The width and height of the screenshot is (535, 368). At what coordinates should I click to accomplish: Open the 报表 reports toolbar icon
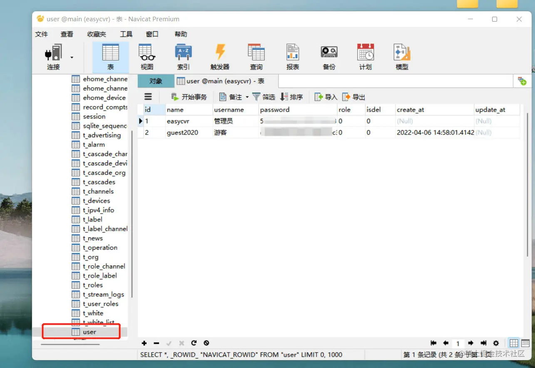click(x=293, y=57)
